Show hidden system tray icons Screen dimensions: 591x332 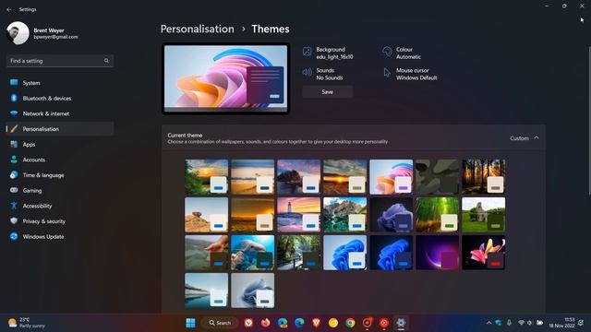(x=488, y=323)
